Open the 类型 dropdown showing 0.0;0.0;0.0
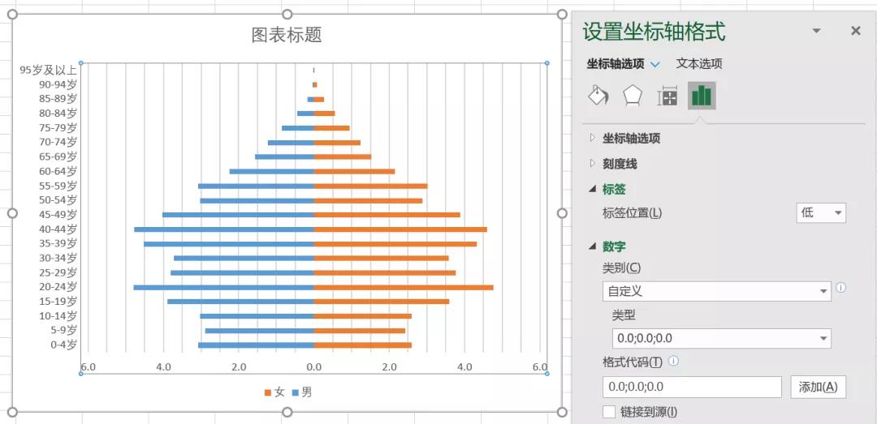The image size is (877, 424). [x=722, y=339]
